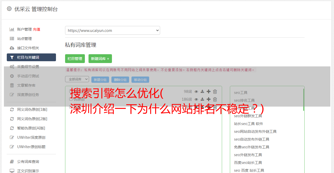Add keywords to the 98词 library
The height and width of the screenshot is (173, 334).
pyautogui.click(x=209, y=92)
